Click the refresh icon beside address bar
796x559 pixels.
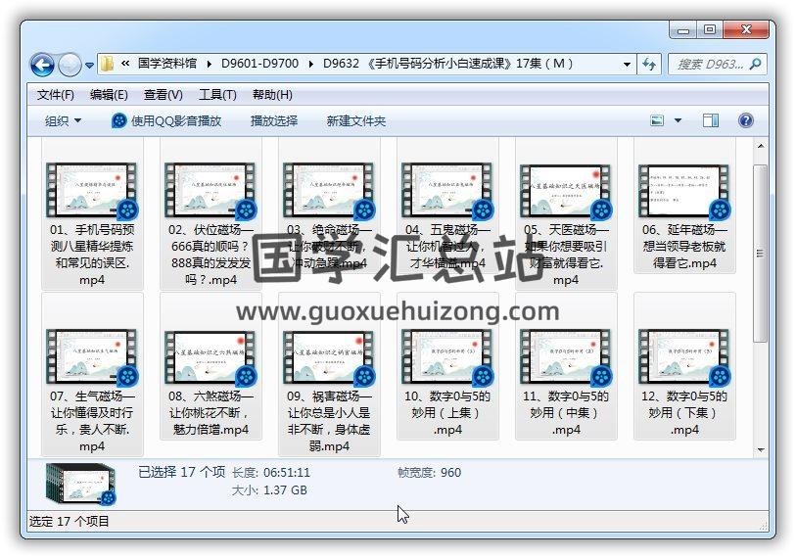(649, 65)
